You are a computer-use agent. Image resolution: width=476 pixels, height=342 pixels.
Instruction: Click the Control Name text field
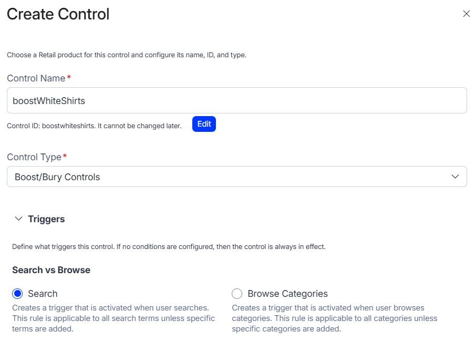pyautogui.click(x=236, y=100)
